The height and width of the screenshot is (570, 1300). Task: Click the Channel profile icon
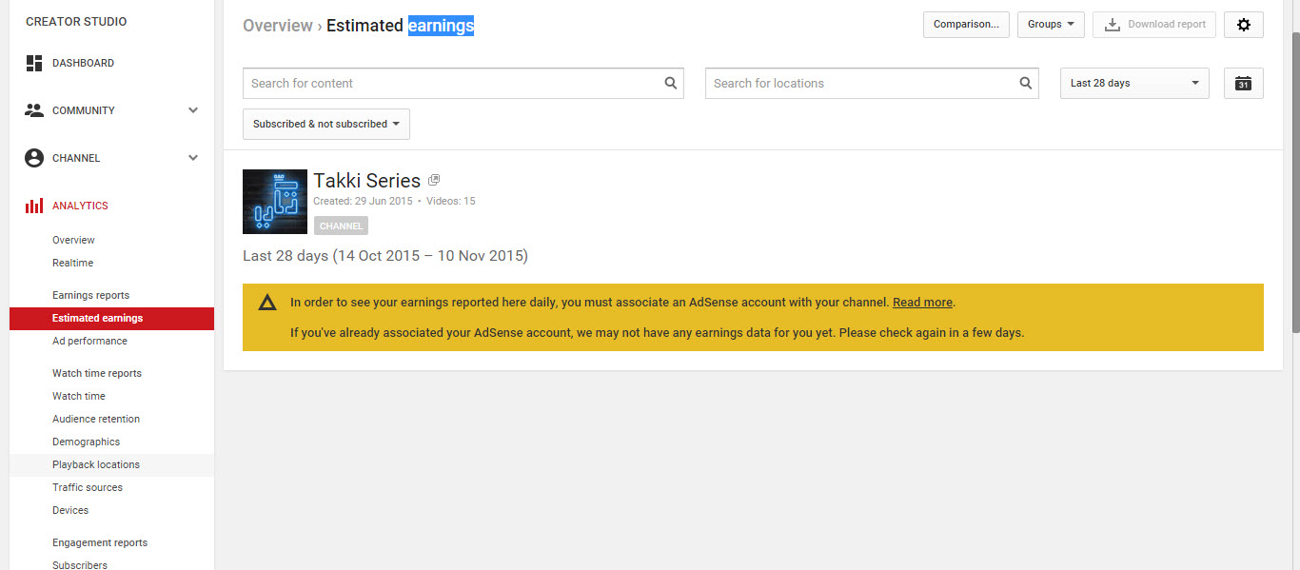click(34, 158)
